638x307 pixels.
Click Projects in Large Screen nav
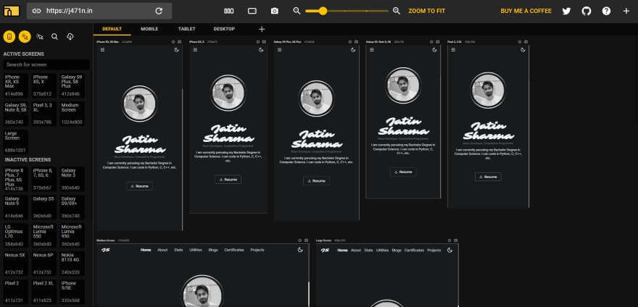(434, 251)
